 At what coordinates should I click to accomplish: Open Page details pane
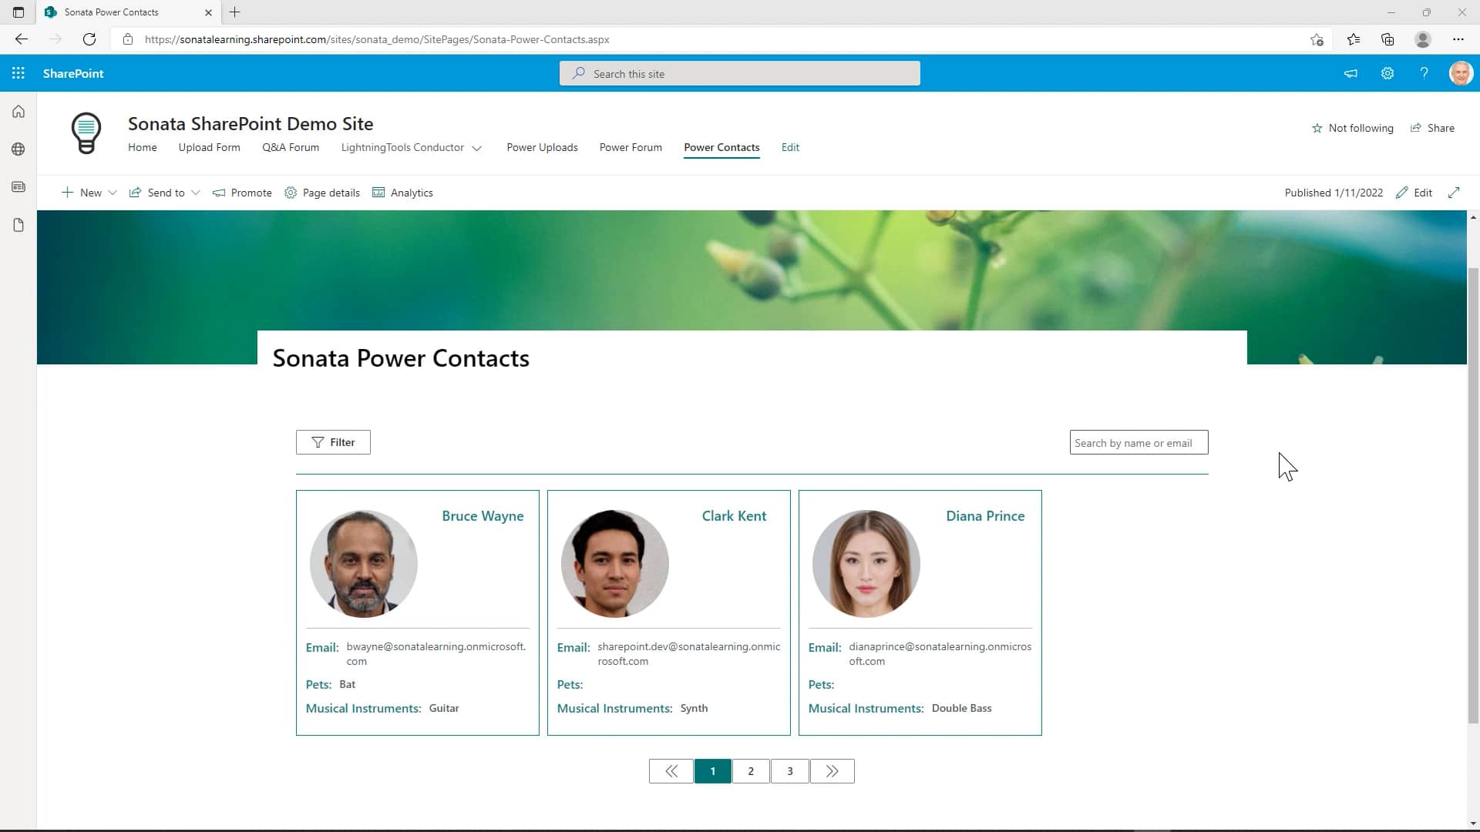click(322, 193)
